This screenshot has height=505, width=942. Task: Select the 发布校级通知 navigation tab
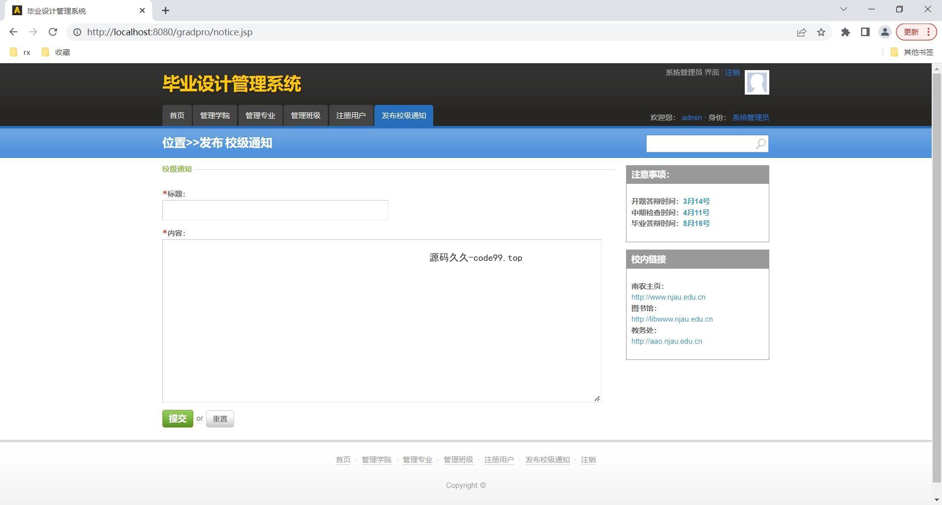[404, 116]
